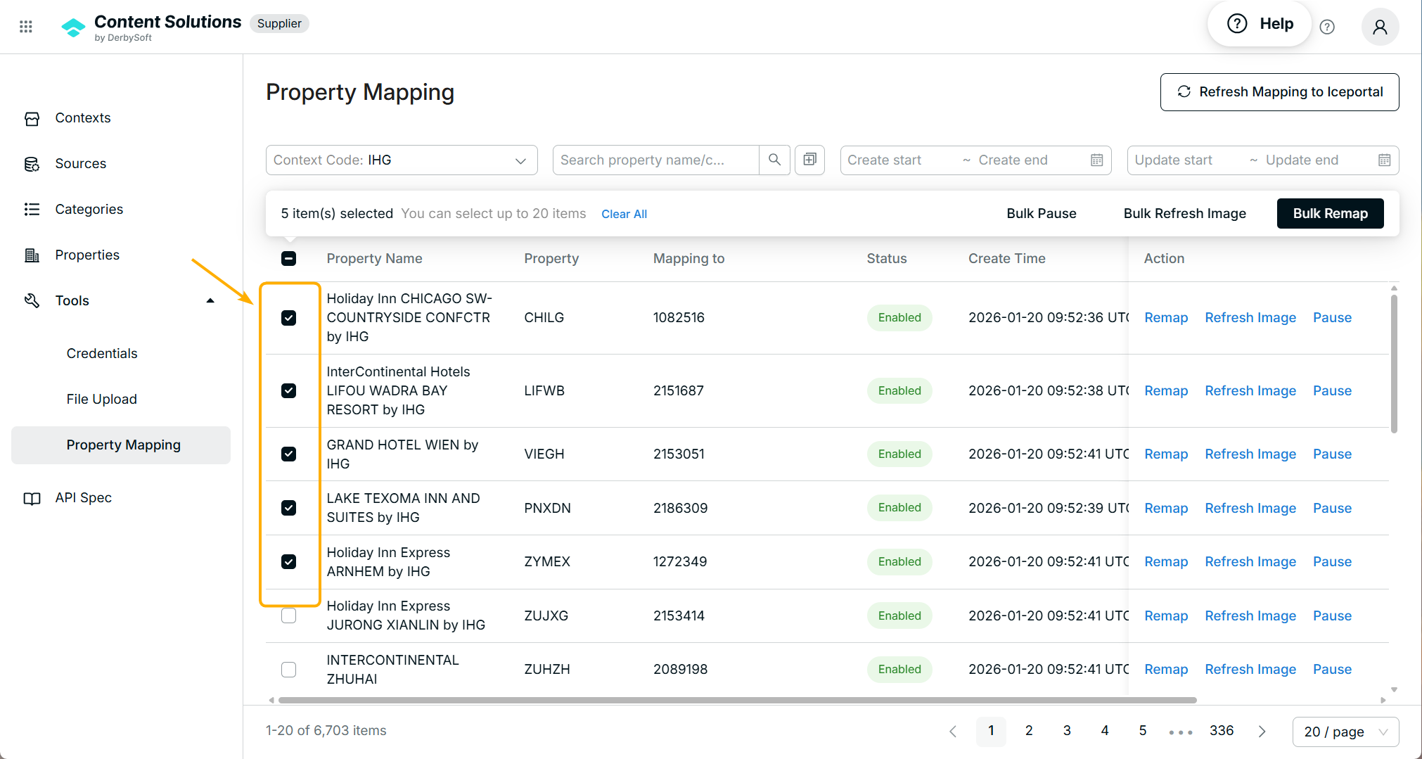Open the user profile avatar
This screenshot has width=1422, height=759.
(x=1380, y=27)
